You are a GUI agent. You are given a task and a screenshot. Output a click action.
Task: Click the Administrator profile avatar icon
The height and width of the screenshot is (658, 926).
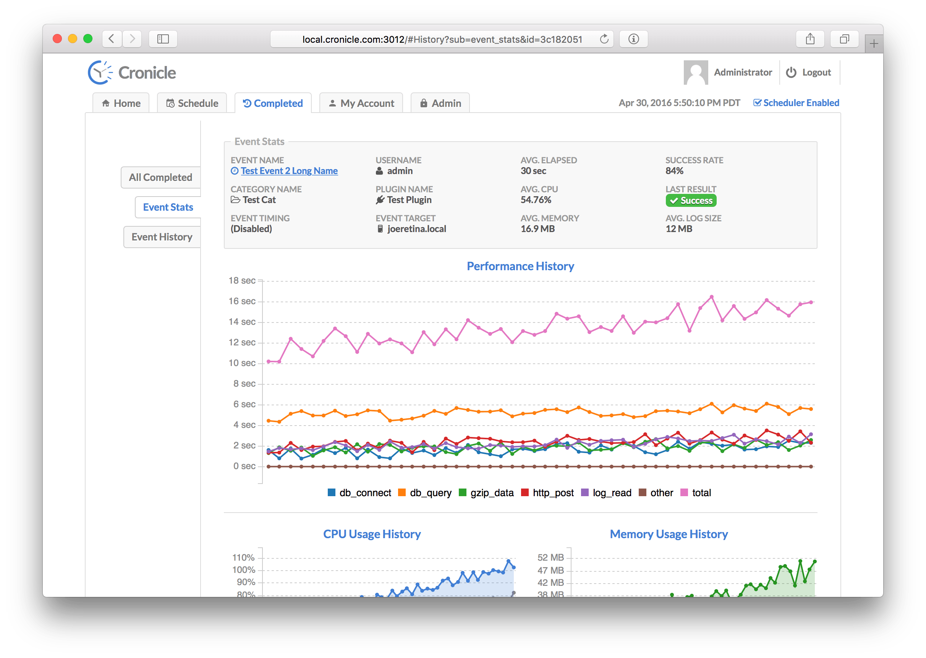695,71
